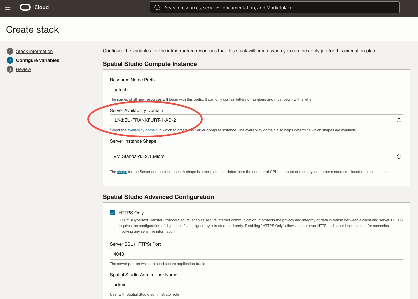
Task: Open the hamburger navigation menu
Action: click(x=8, y=8)
